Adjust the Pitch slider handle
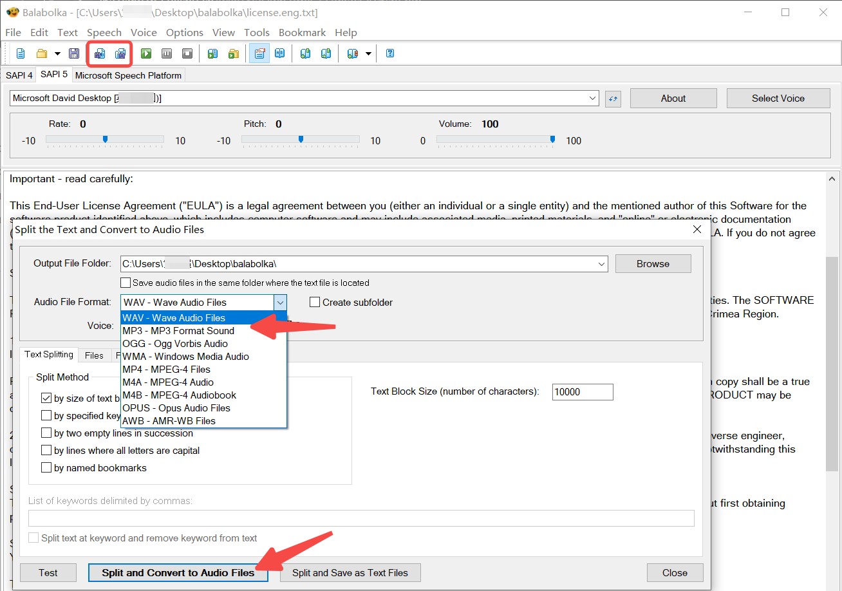 301,139
